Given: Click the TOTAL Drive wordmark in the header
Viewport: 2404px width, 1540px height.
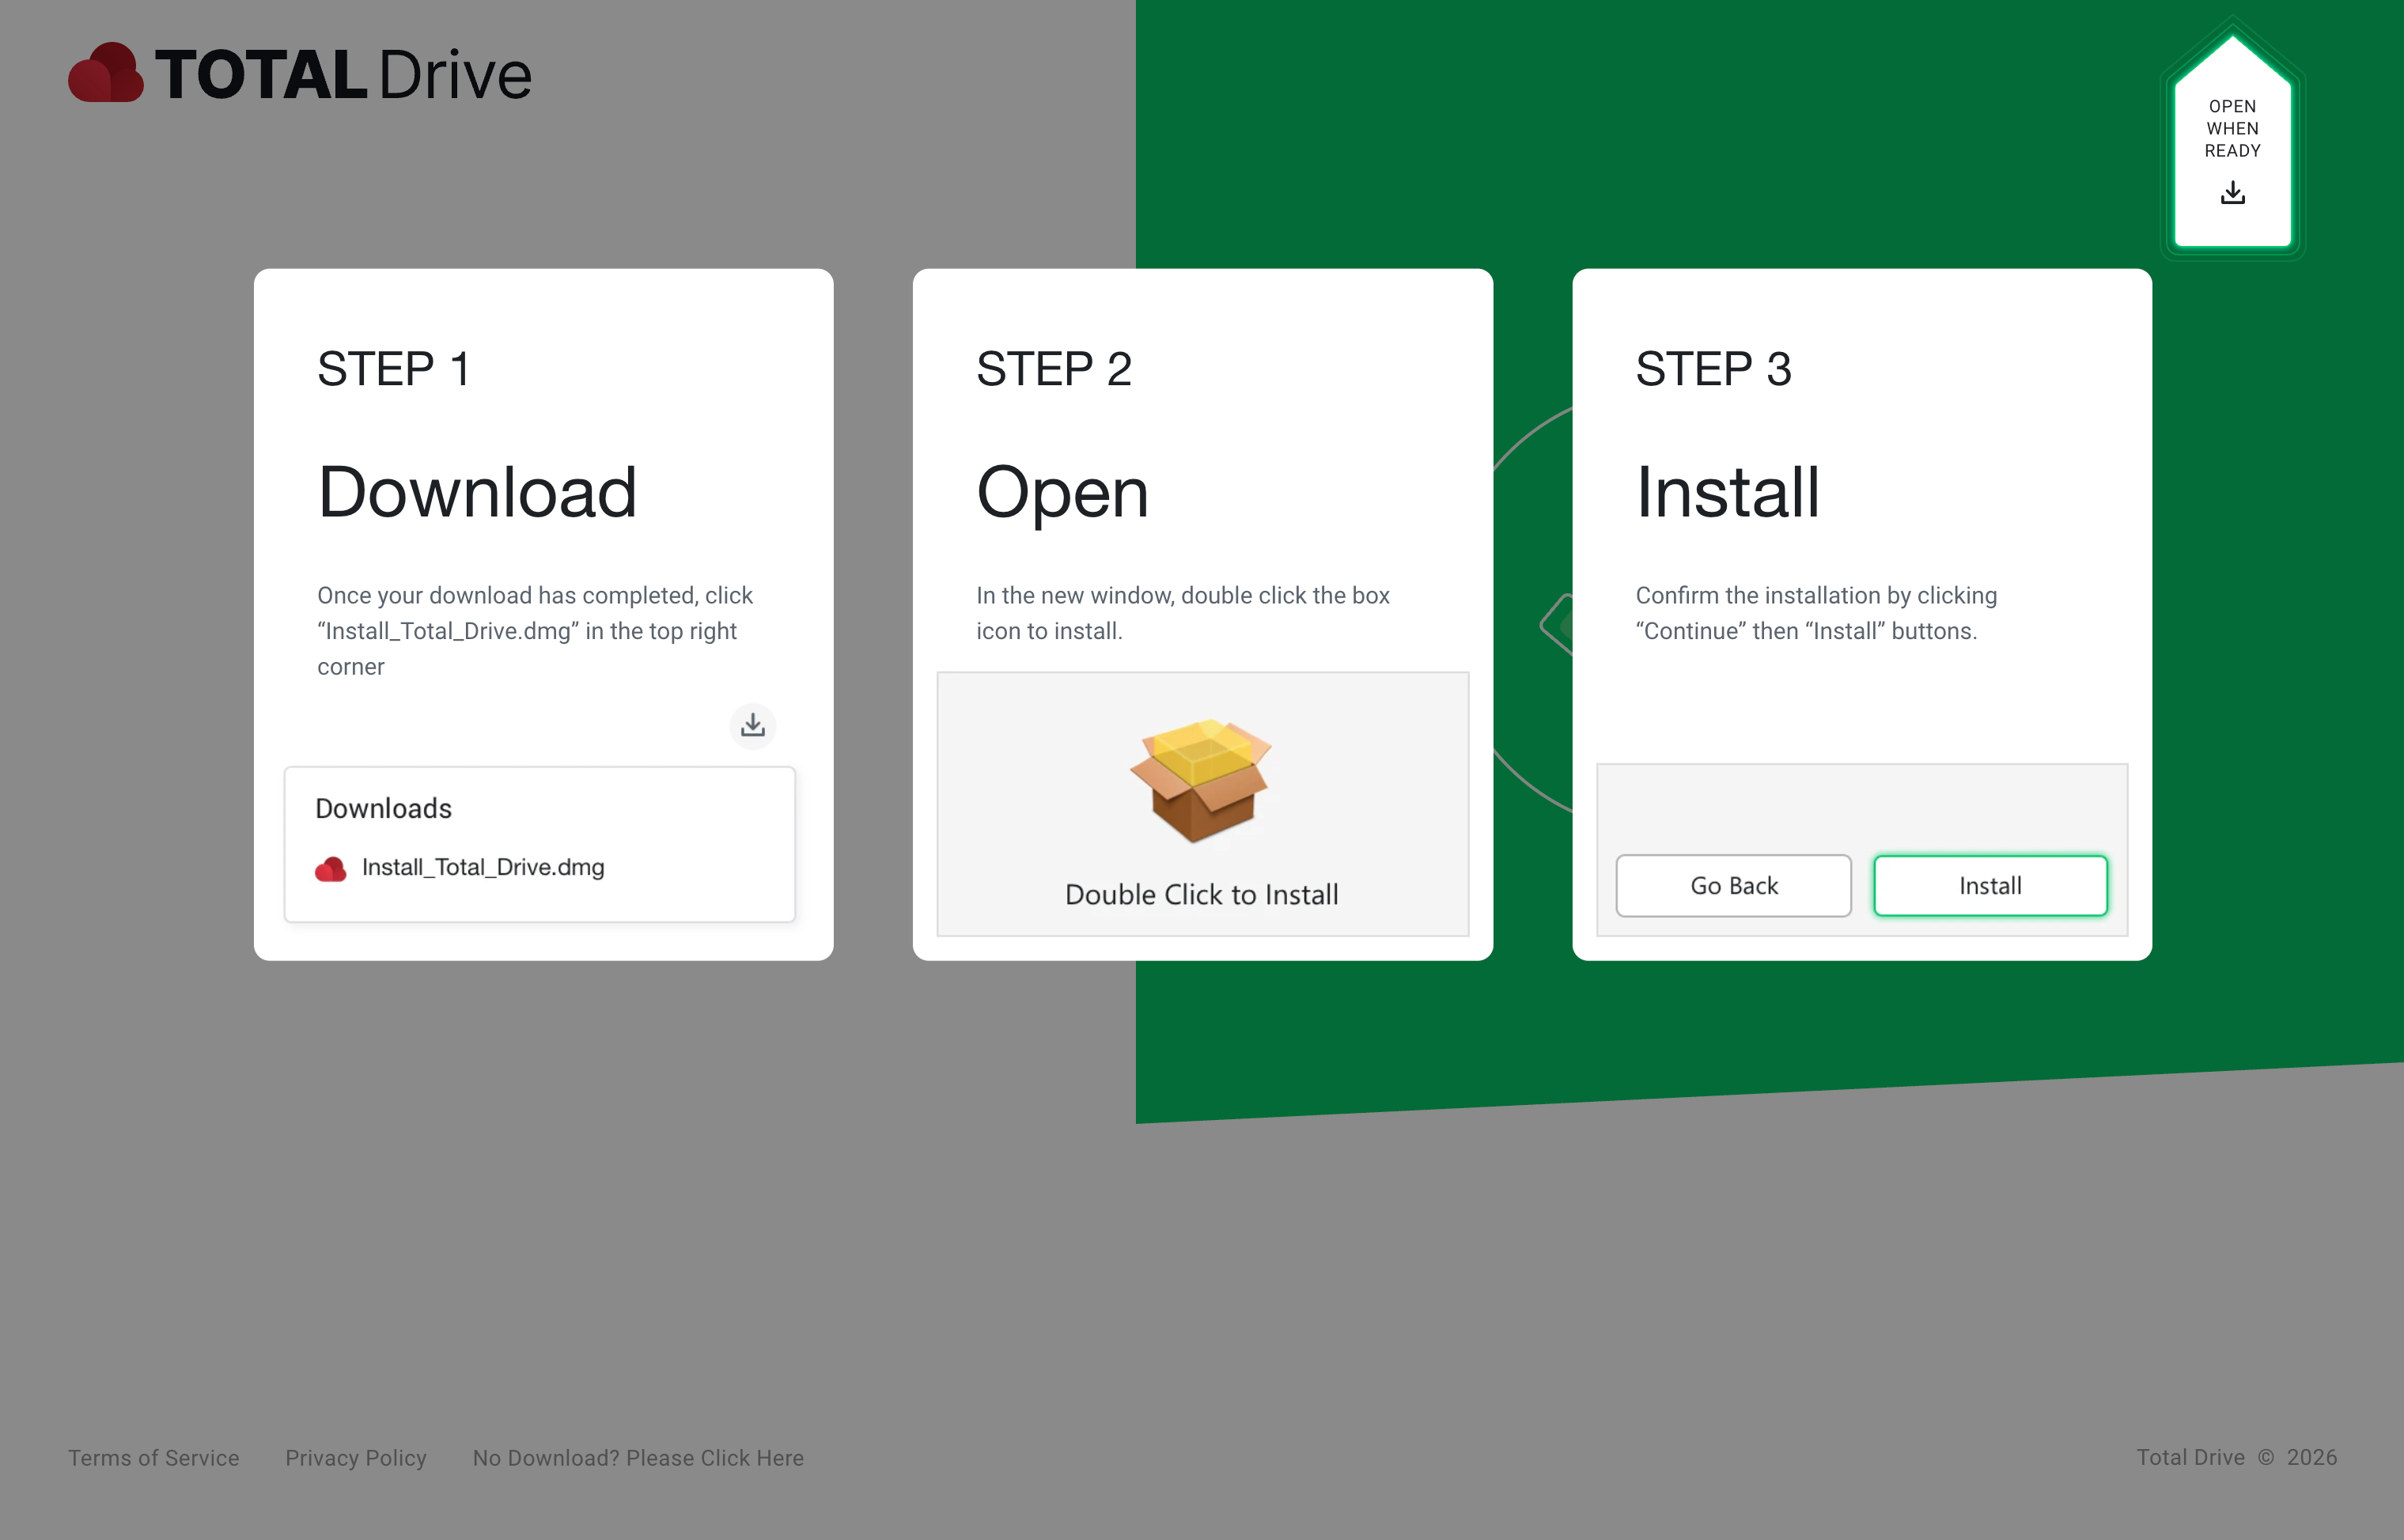Looking at the screenshot, I should tap(342, 72).
